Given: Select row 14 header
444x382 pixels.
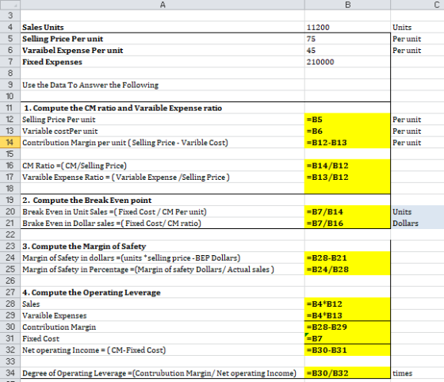Looking at the screenshot, I should point(10,143).
